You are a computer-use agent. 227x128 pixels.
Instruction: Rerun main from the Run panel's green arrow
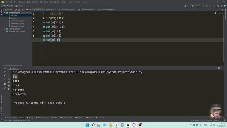tap(5, 72)
